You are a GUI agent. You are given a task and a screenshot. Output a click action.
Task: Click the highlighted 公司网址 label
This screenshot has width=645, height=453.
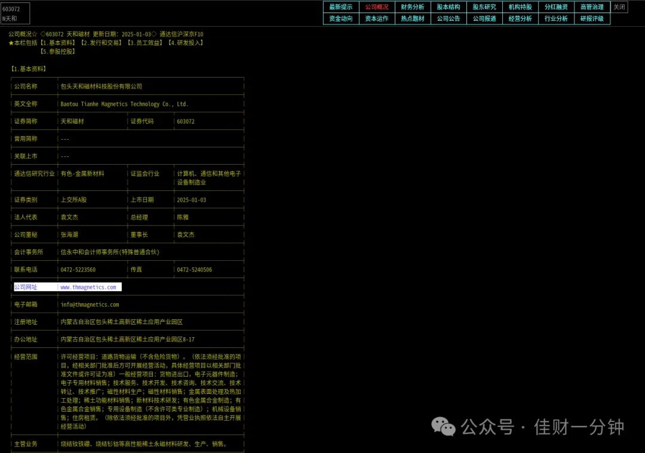point(26,287)
